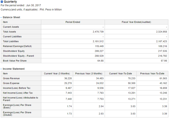Click the Previous Year-To-Date column header
The height and width of the screenshot is (118, 169).
coord(152,73)
